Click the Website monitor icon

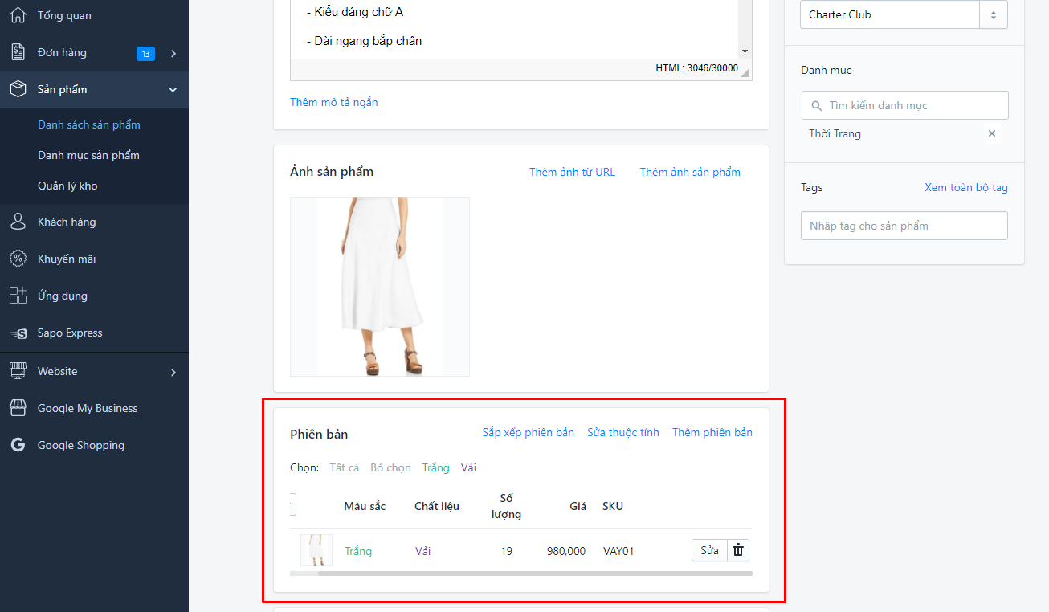(x=18, y=371)
